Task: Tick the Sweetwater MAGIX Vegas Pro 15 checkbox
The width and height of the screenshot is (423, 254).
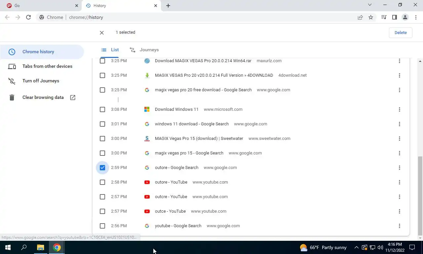Action: (102, 139)
